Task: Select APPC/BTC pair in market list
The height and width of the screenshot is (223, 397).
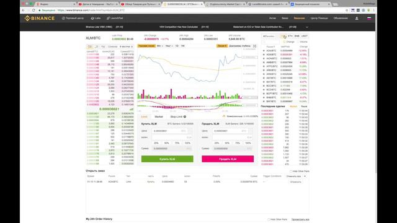Action: click(285, 66)
